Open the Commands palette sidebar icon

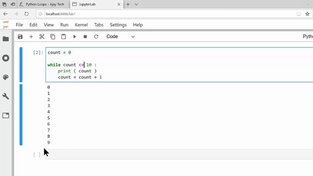(x=6, y=77)
